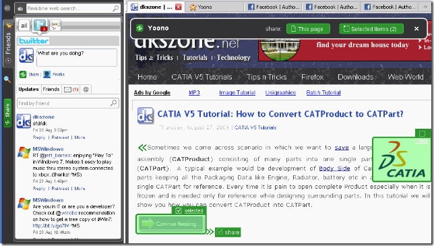
Task: Open a new browser tab with plus button
Action: point(425,7)
